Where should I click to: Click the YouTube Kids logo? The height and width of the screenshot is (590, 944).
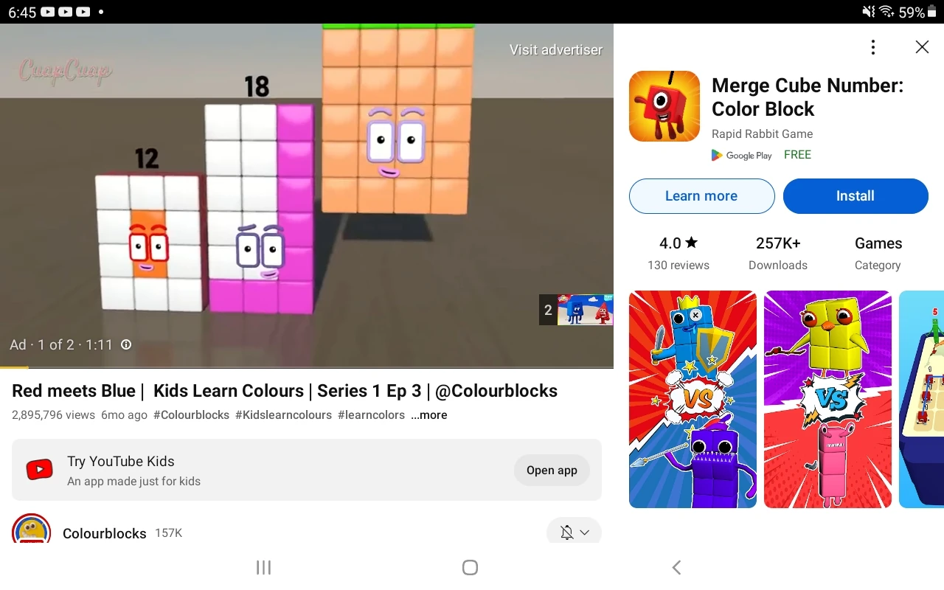(x=39, y=469)
